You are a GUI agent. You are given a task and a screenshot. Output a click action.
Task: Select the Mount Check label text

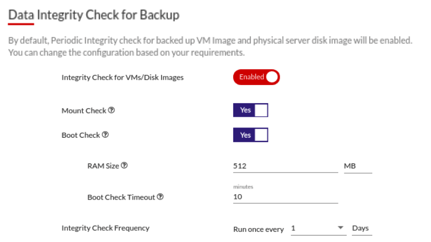[x=84, y=111]
